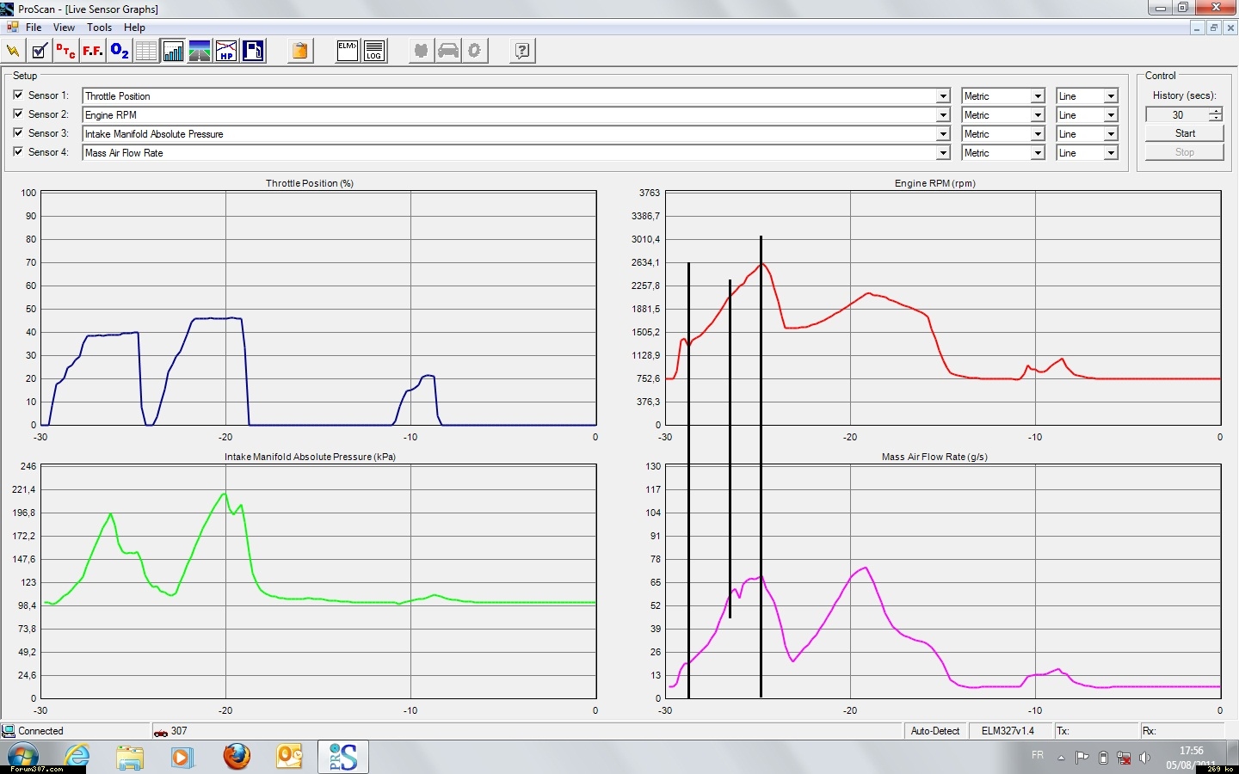Open the fuel pump economy icon
This screenshot has width=1239, height=774.
[x=253, y=52]
